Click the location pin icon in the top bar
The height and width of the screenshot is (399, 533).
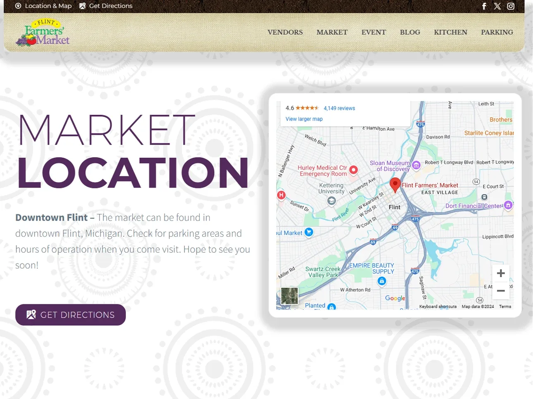coord(18,6)
